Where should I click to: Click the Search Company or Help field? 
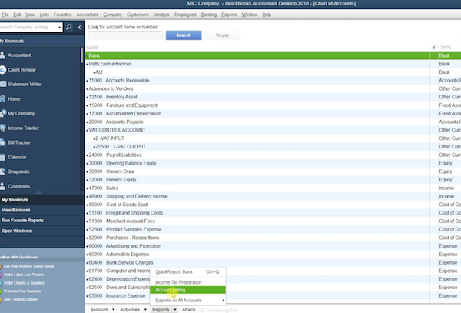click(28, 28)
